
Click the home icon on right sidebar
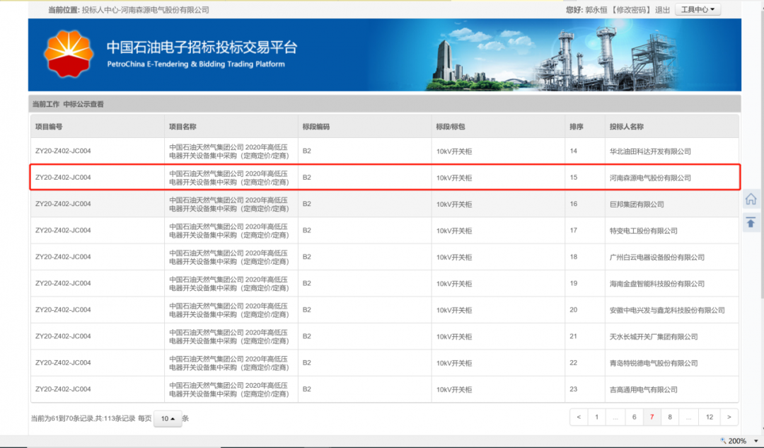(x=751, y=200)
